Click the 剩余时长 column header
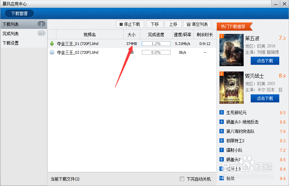This screenshot has height=186, width=289. [205, 35]
